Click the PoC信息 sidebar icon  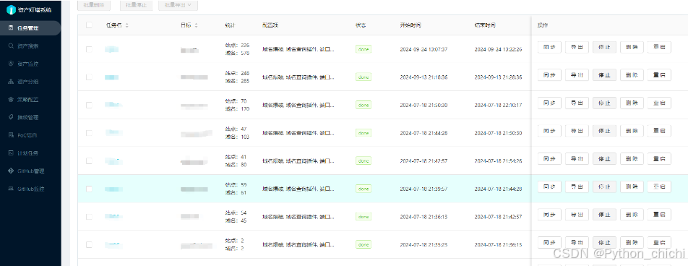click(11, 135)
